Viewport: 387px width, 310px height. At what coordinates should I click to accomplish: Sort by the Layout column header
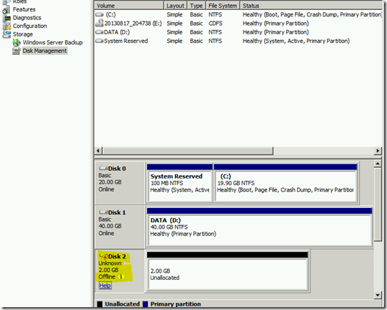[x=176, y=6]
